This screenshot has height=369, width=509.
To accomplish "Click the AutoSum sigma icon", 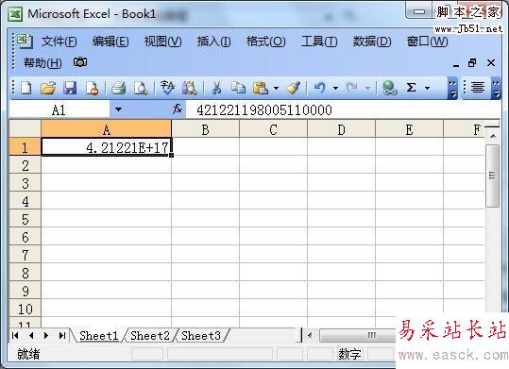I will [x=411, y=88].
